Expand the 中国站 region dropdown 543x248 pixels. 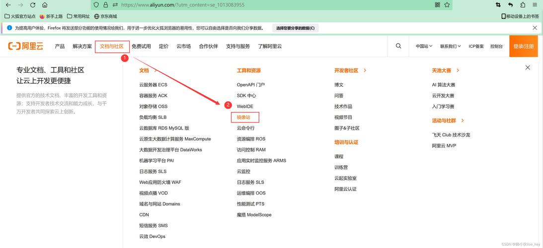[424, 46]
